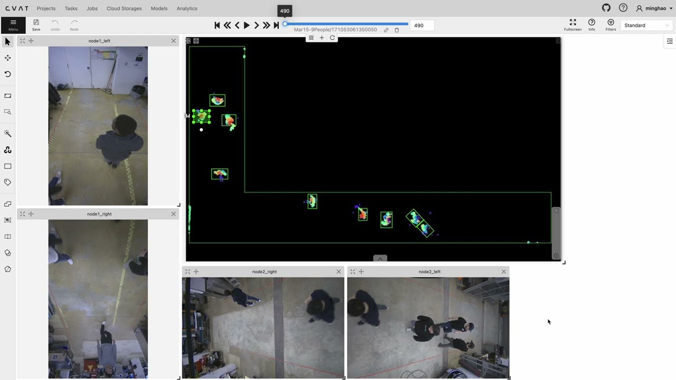Select the highlighted box with green handles

point(201,117)
